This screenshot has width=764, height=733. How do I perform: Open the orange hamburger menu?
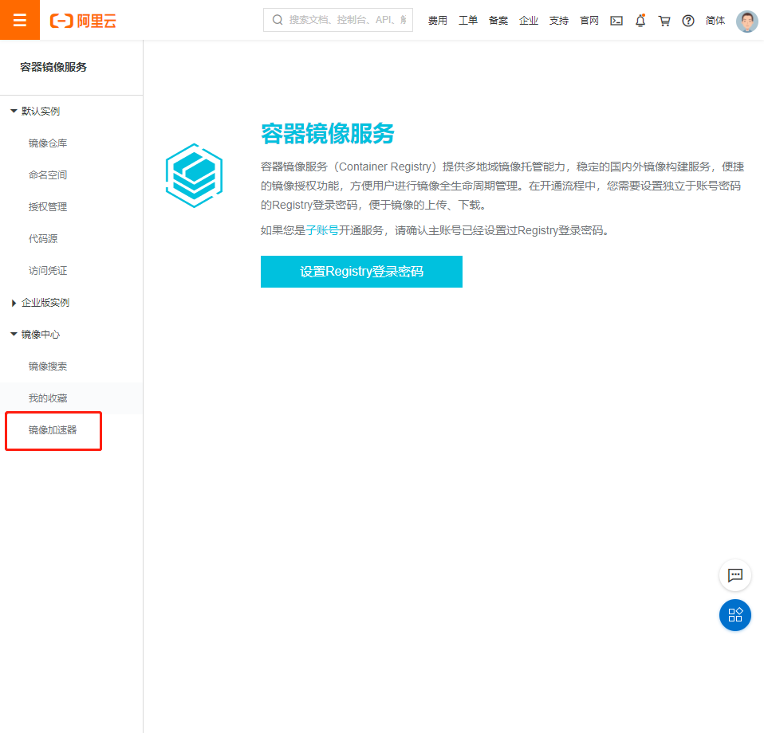coord(19,20)
